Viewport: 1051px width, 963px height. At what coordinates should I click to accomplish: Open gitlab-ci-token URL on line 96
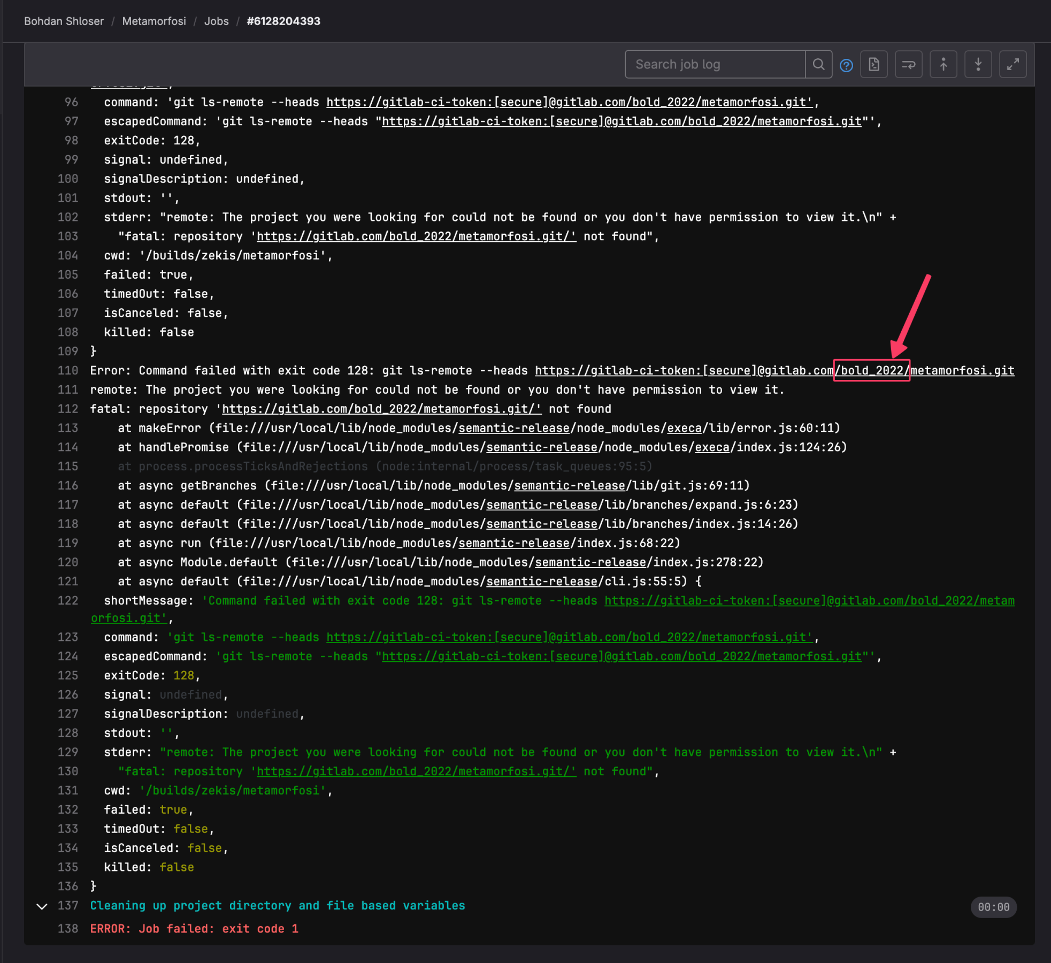click(x=570, y=102)
